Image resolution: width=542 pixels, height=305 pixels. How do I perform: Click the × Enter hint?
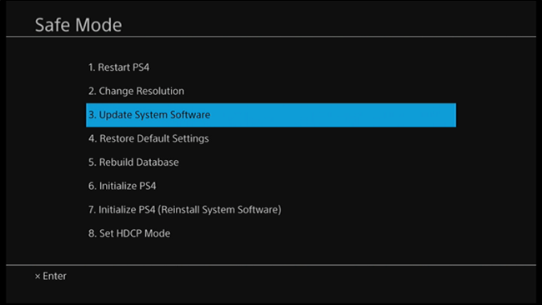click(51, 277)
